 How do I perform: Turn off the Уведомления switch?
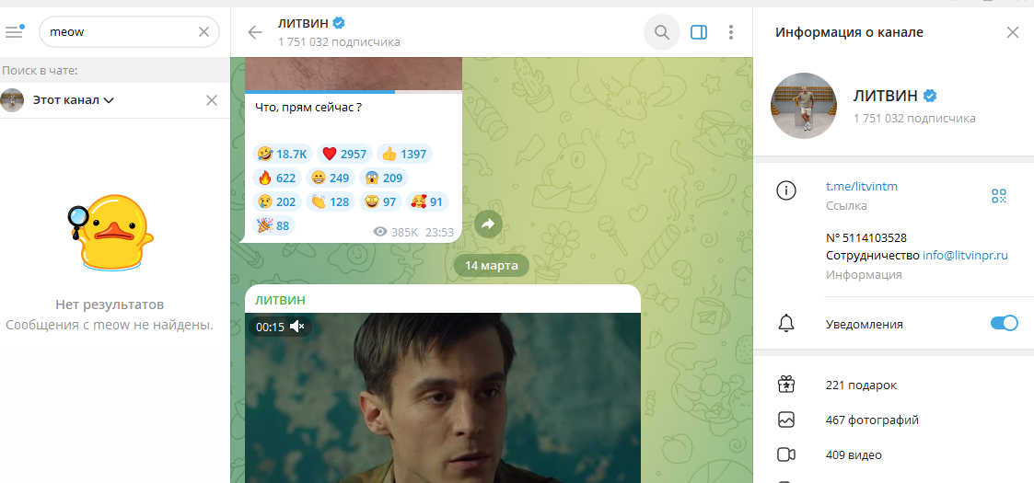click(x=1005, y=324)
